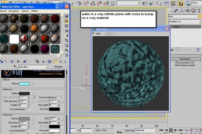Click VRayMtl material type button

(x=58, y=67)
